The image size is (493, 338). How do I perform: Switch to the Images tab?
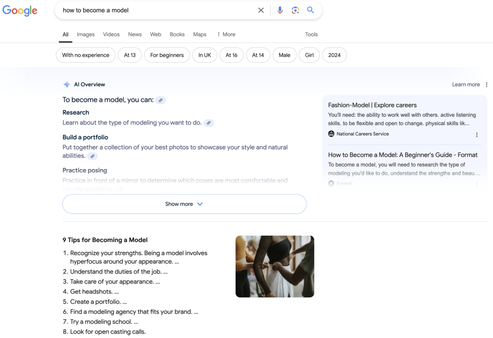(85, 34)
